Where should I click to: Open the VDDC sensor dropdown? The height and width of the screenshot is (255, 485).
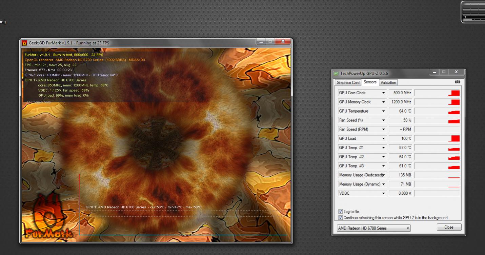tap(384, 194)
